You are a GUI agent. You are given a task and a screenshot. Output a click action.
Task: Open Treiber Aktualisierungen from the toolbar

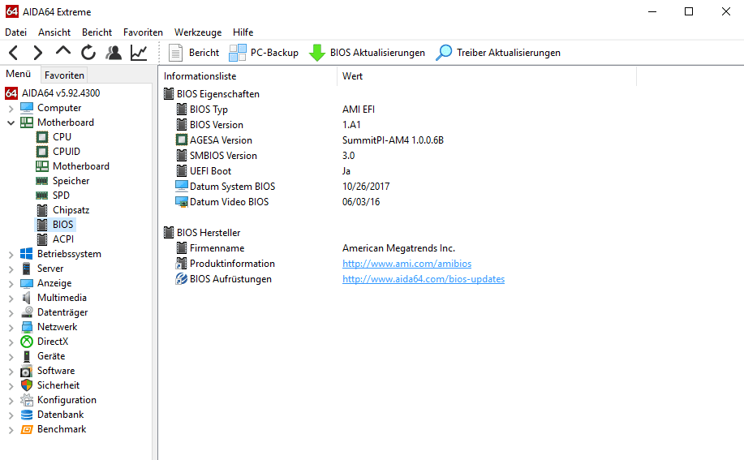point(497,53)
